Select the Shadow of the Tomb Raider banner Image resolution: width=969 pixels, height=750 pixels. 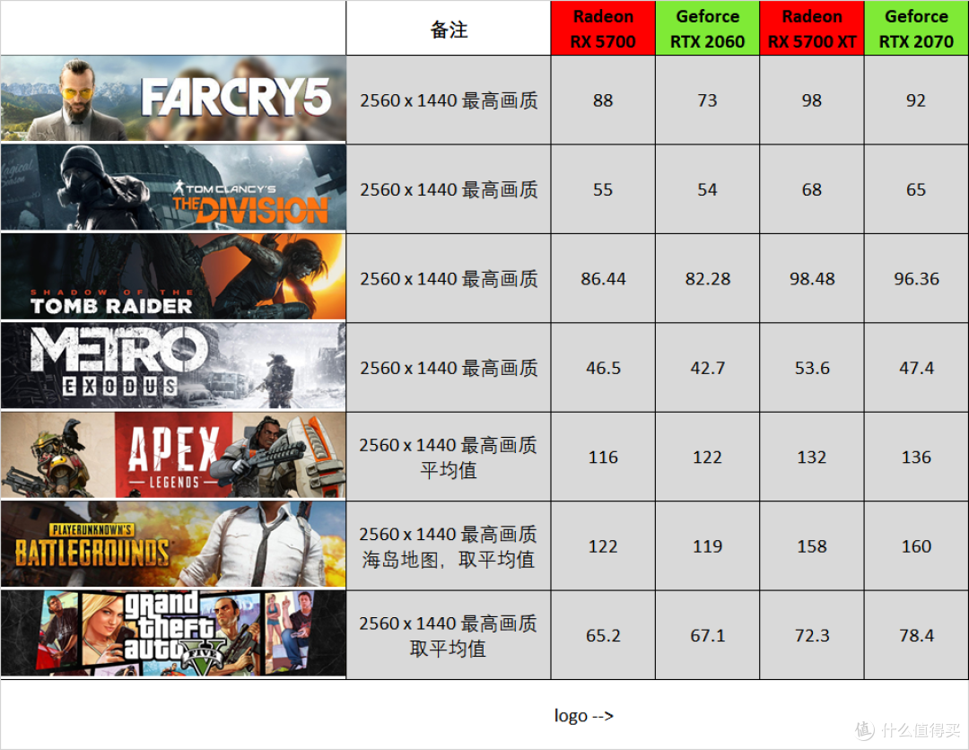(173, 277)
